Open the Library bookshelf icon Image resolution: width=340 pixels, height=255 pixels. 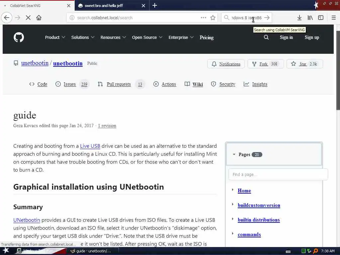tap(310, 18)
